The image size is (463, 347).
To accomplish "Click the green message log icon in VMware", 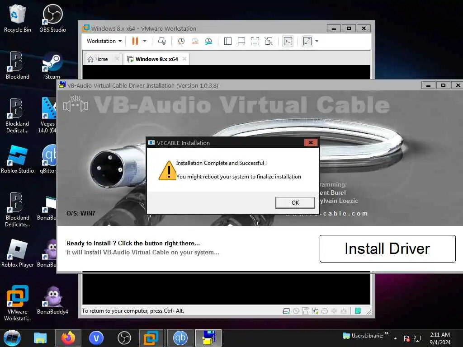I will coord(358,311).
